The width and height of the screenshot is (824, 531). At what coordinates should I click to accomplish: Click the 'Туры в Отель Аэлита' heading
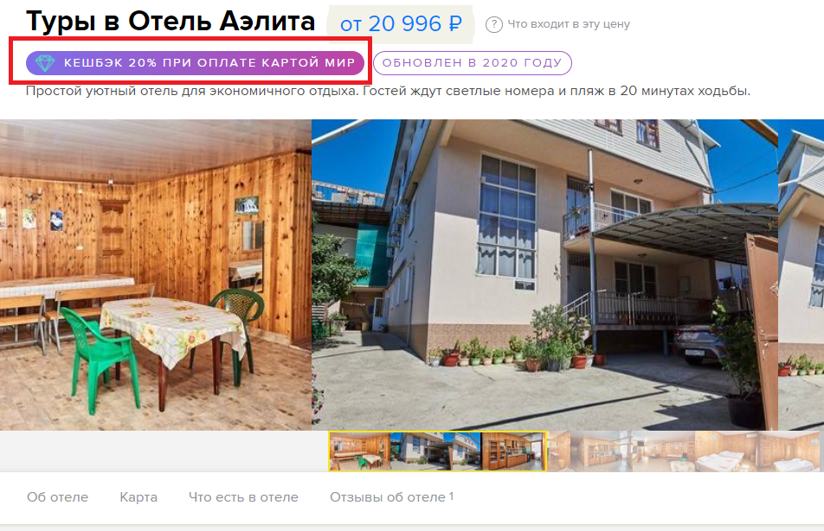pos(171,22)
